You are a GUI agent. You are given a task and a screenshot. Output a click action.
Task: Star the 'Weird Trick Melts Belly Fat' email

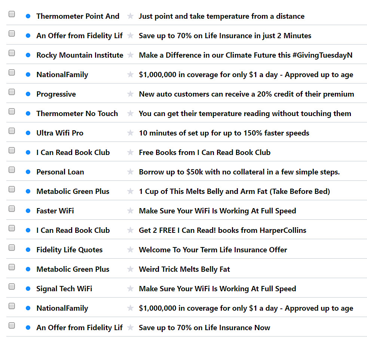coord(130,269)
